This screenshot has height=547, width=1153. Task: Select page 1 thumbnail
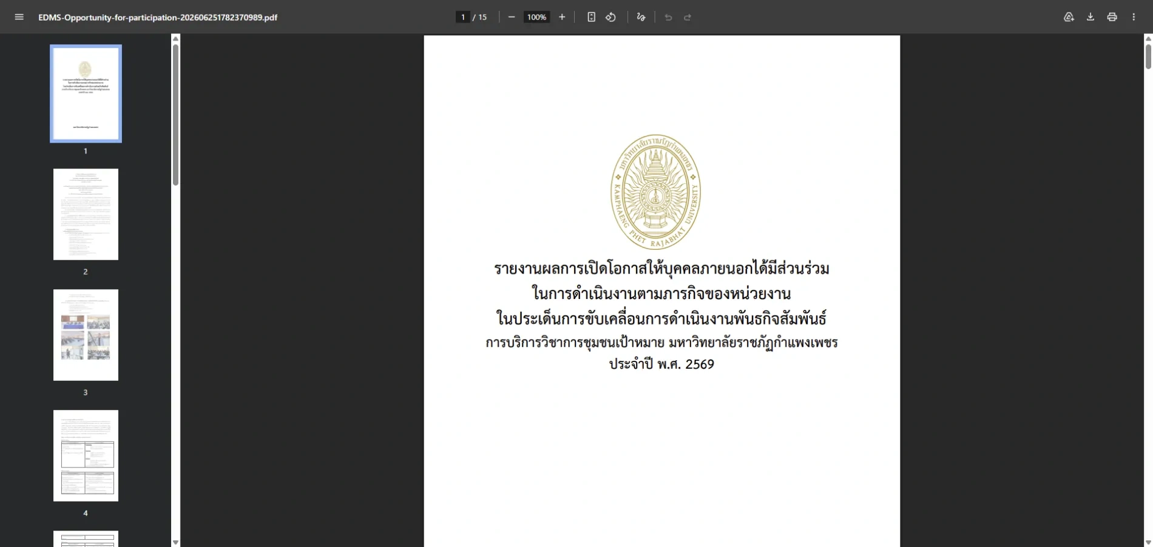pos(86,94)
